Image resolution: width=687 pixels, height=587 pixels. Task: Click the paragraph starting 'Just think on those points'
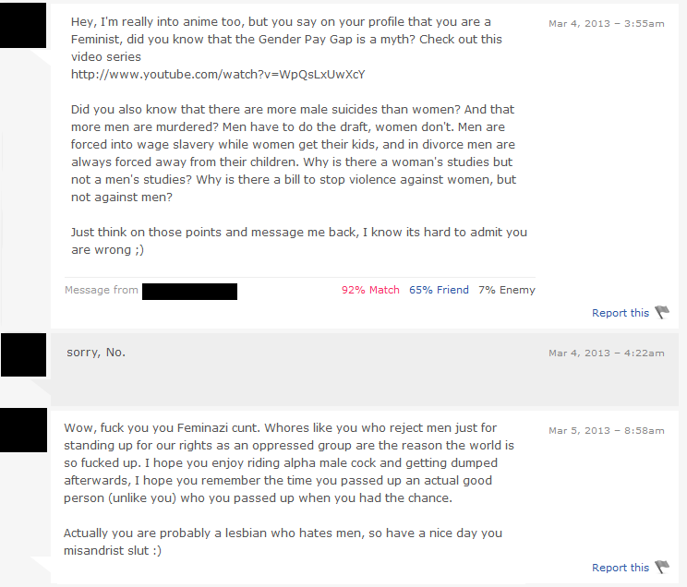click(x=299, y=241)
